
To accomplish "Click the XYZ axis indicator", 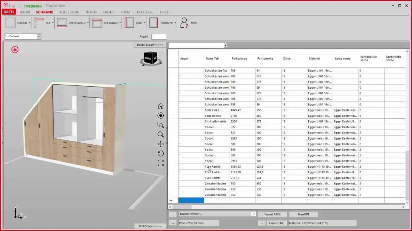I will tap(19, 212).
